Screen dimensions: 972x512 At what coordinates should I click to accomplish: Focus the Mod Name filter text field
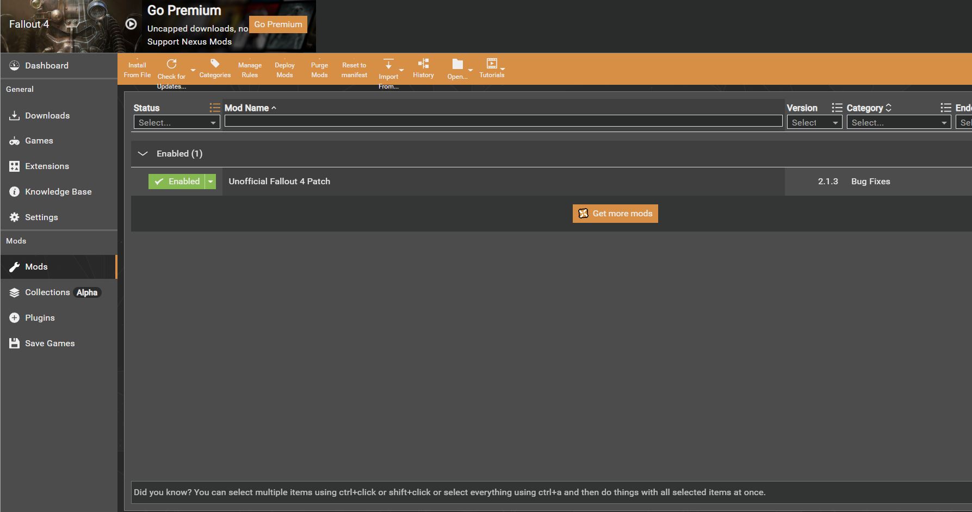503,121
